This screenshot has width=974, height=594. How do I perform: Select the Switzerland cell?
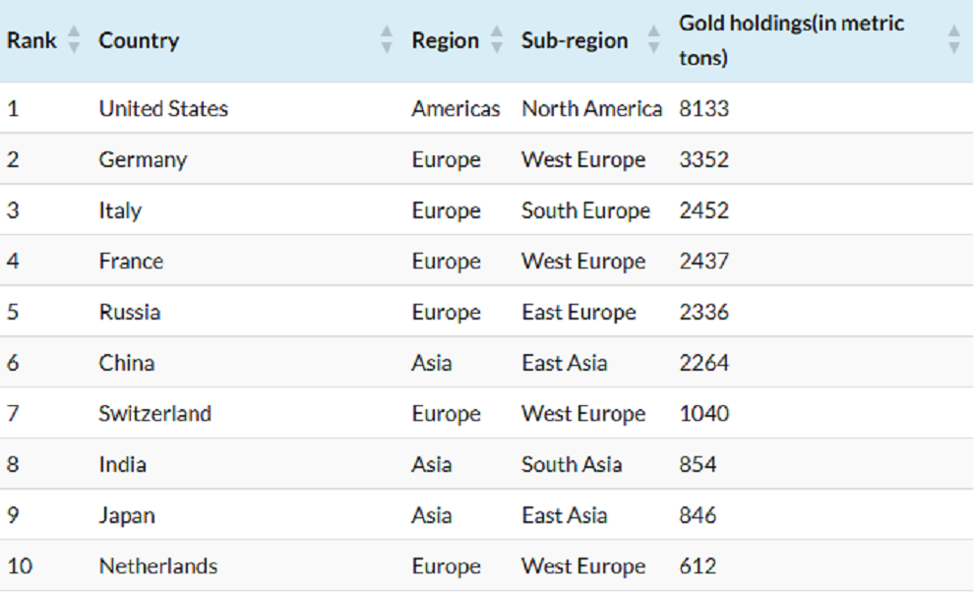[x=154, y=413]
